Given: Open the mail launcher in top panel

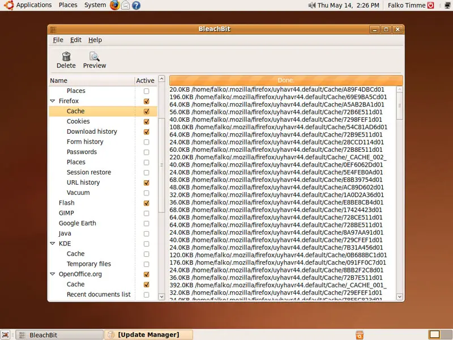Looking at the screenshot, I should coord(125,5).
